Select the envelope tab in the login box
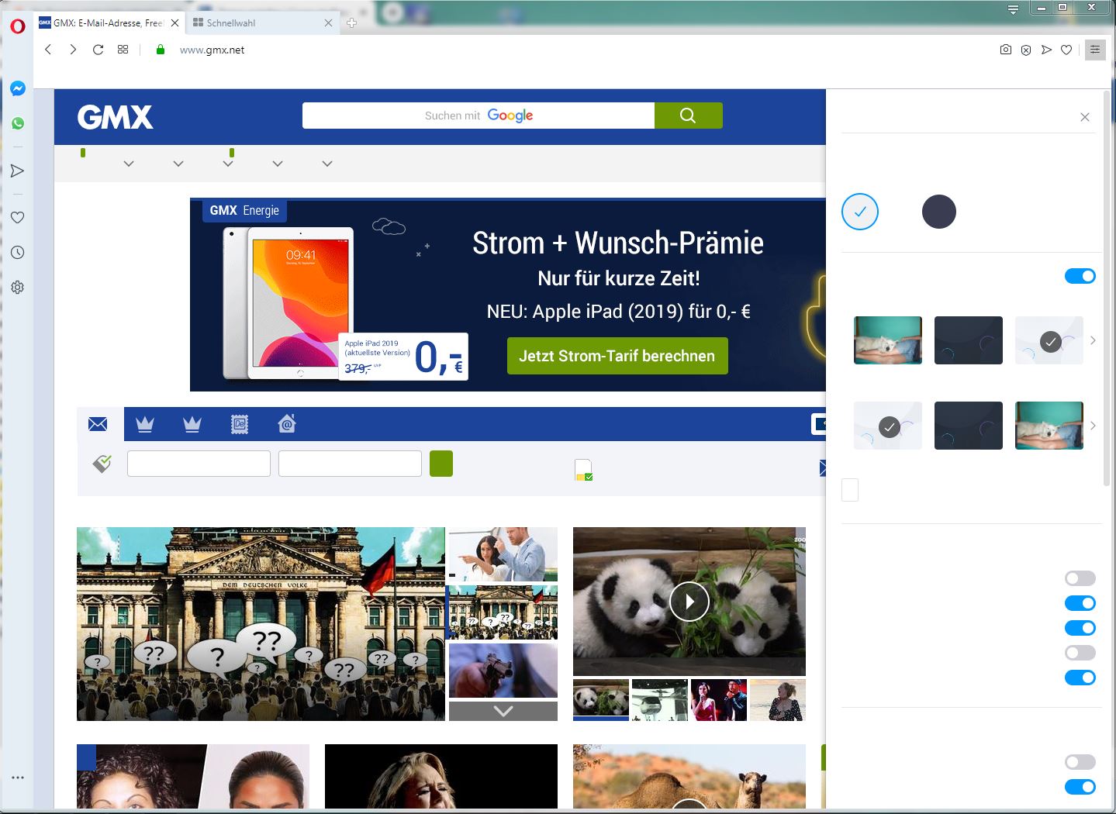 [x=98, y=424]
